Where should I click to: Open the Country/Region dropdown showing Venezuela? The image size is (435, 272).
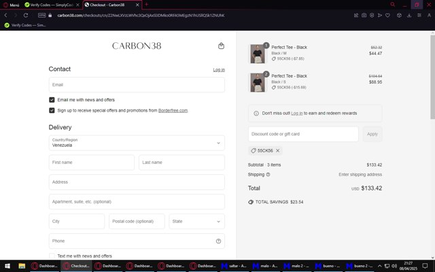click(137, 143)
